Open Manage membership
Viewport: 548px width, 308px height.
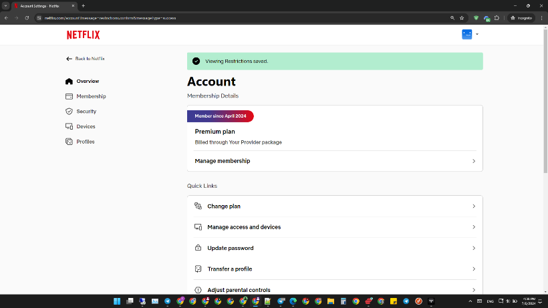pos(335,161)
